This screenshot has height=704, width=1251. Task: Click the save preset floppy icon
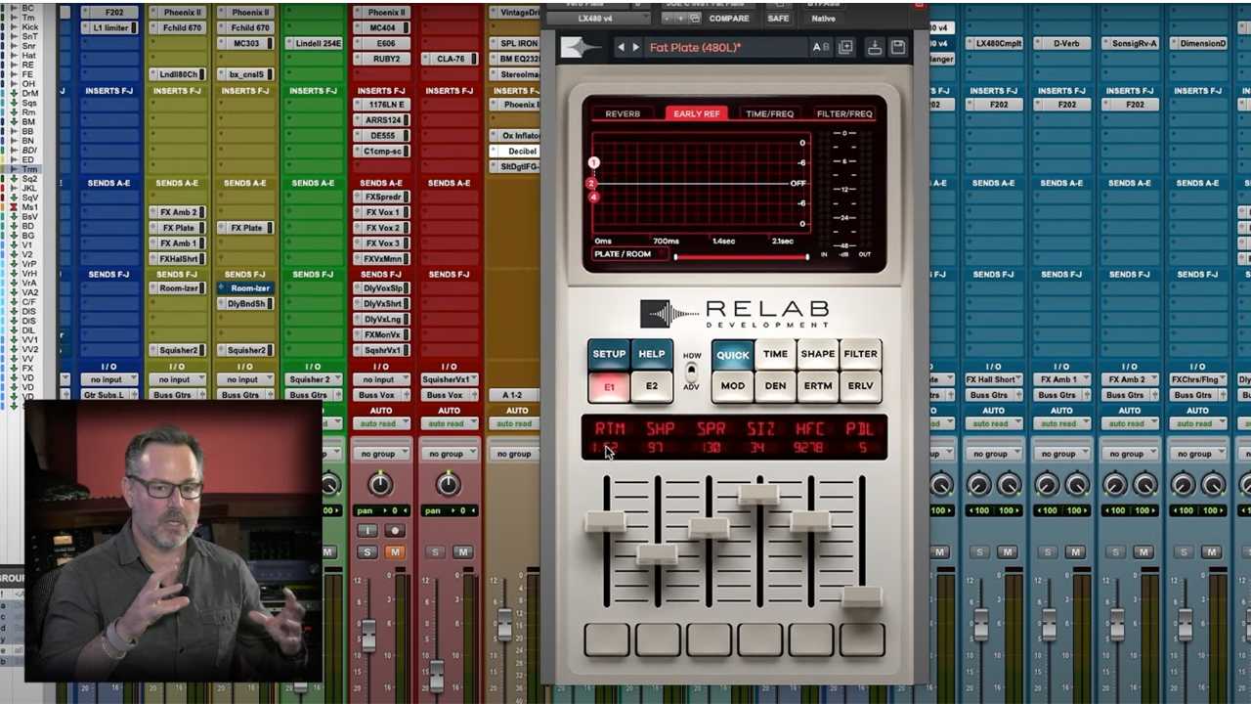point(897,47)
